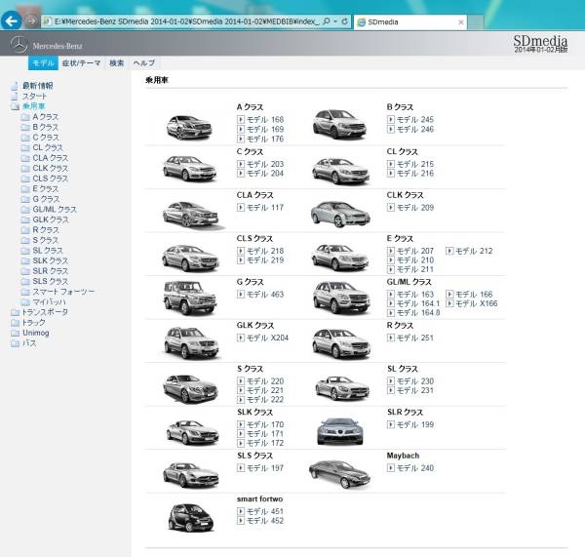Refresh the page using the reload icon
Viewport: 585px width, 557px height.
pyautogui.click(x=344, y=21)
